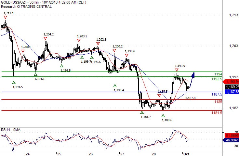Select the red 1181.5 support level label
Screen dimensions: 239x156
(217, 113)
